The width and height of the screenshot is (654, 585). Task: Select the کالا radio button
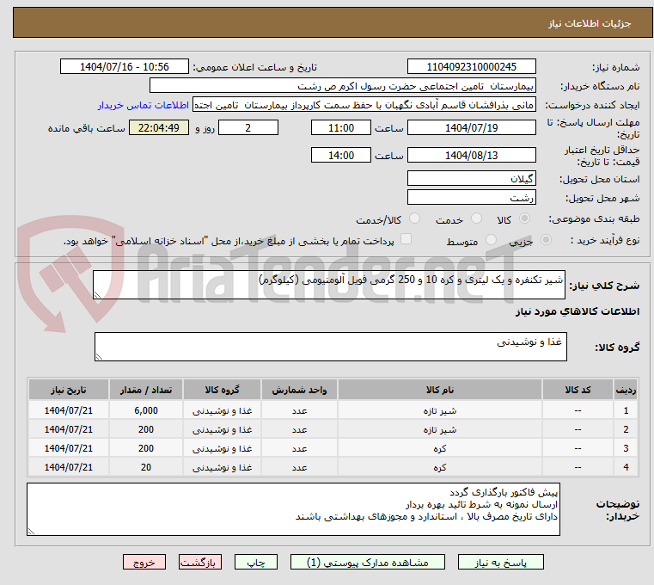click(525, 219)
